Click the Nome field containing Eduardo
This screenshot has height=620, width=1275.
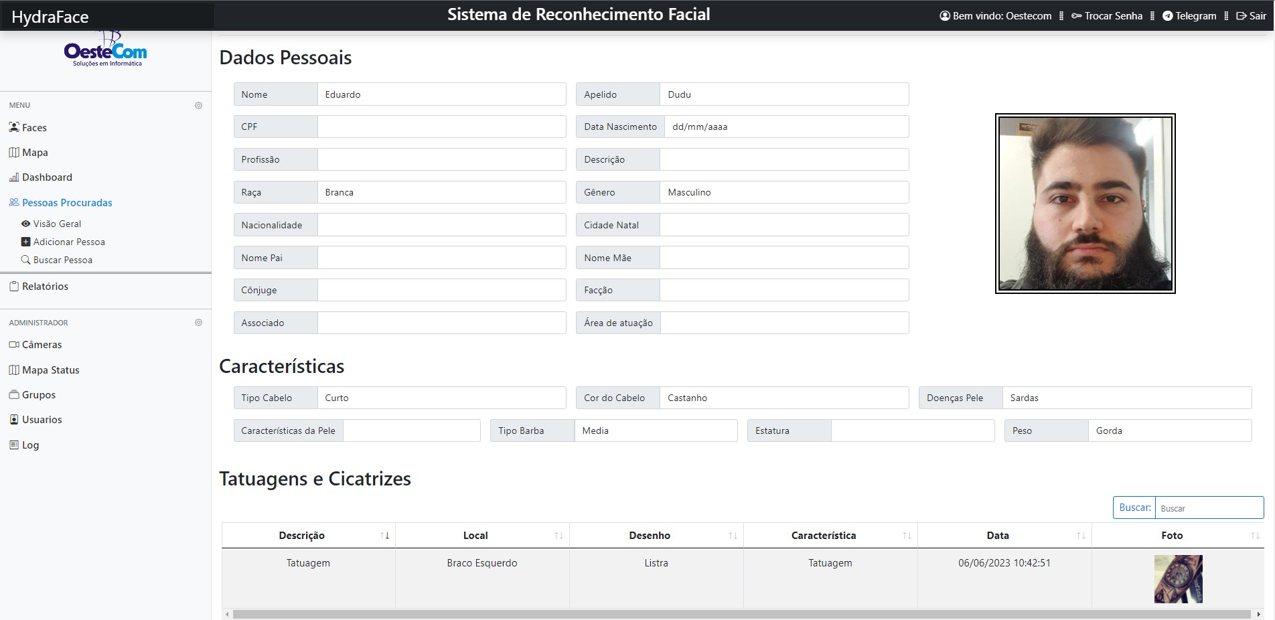pos(441,94)
